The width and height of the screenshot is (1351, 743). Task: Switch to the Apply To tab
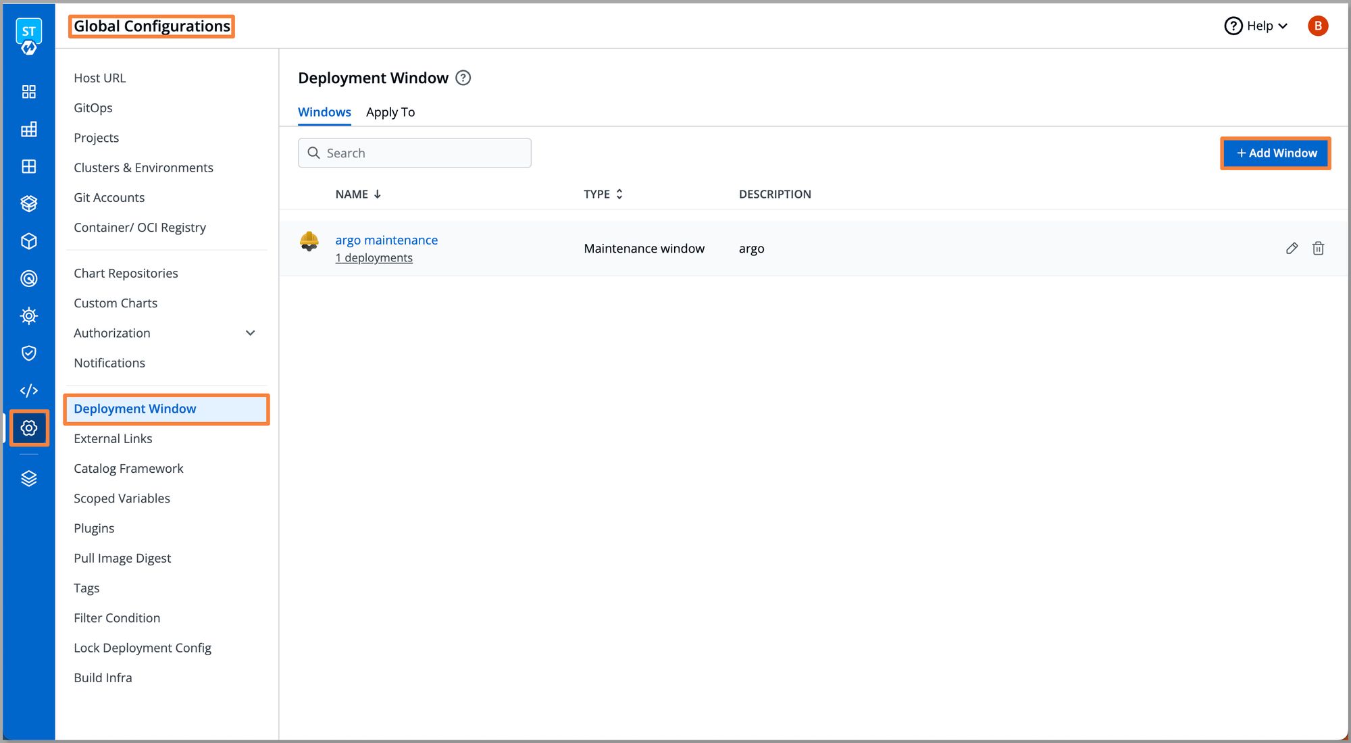[x=390, y=111]
